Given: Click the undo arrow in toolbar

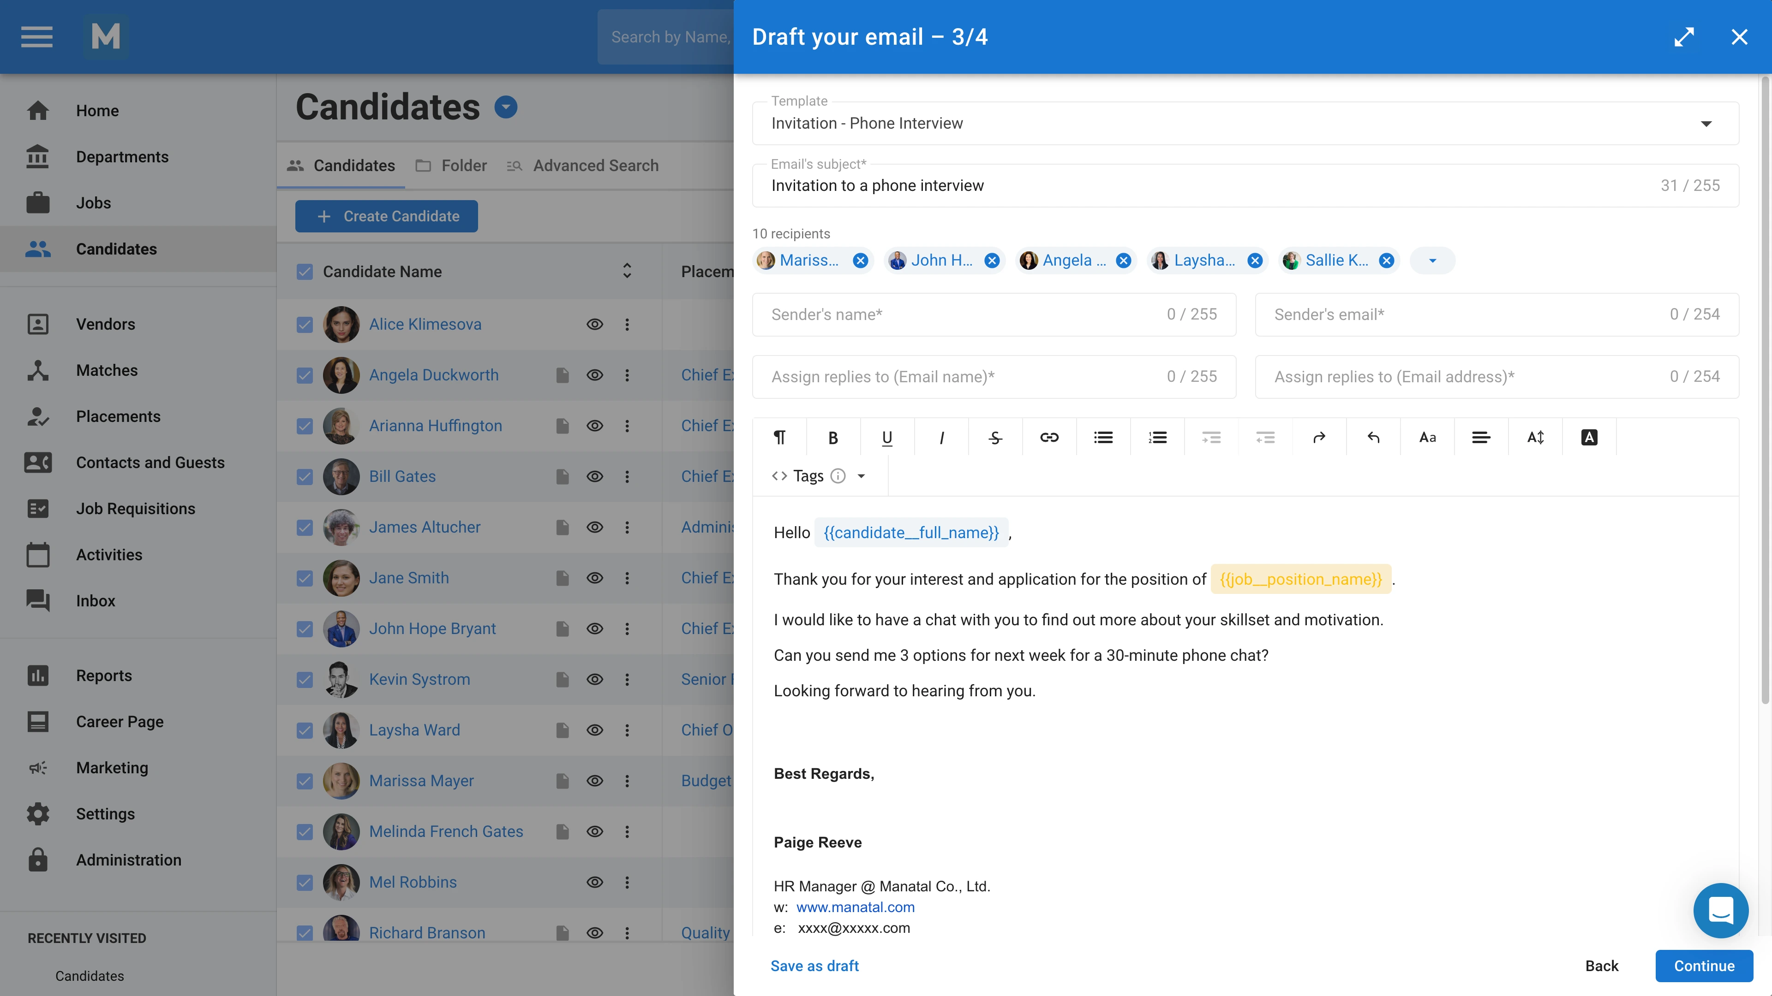Looking at the screenshot, I should [1373, 437].
